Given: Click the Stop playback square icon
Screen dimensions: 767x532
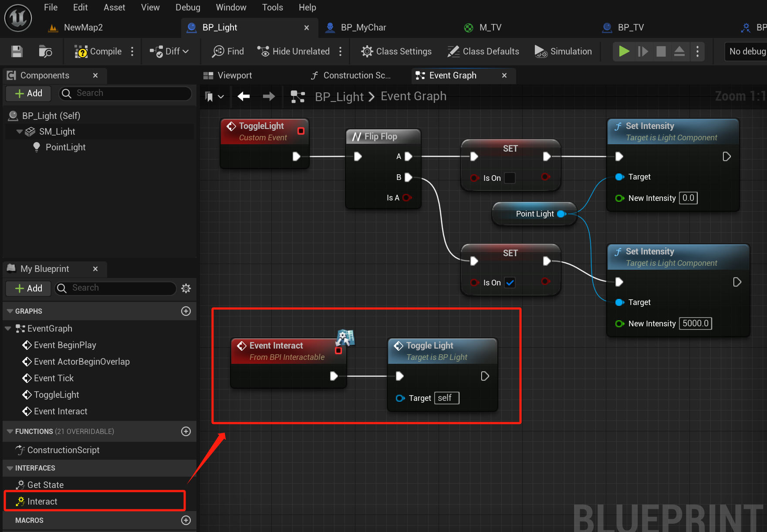Looking at the screenshot, I should click(x=661, y=51).
